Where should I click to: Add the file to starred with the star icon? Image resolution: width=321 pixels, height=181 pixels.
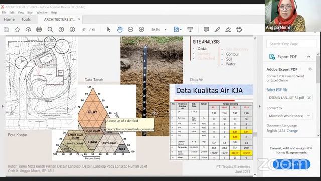click(x=17, y=30)
